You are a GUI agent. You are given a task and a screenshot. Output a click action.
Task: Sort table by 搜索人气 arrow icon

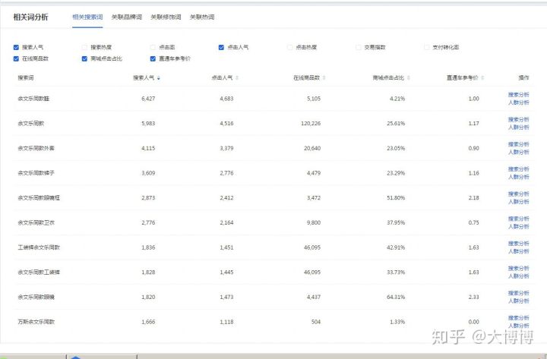pos(159,77)
